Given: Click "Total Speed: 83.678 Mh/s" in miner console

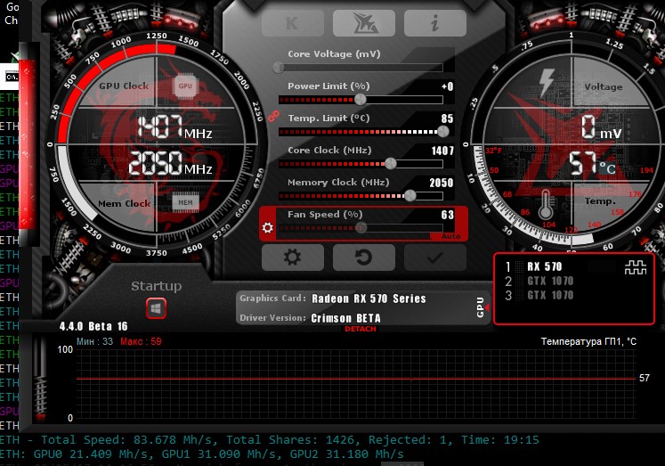Looking at the screenshot, I should 129,439.
